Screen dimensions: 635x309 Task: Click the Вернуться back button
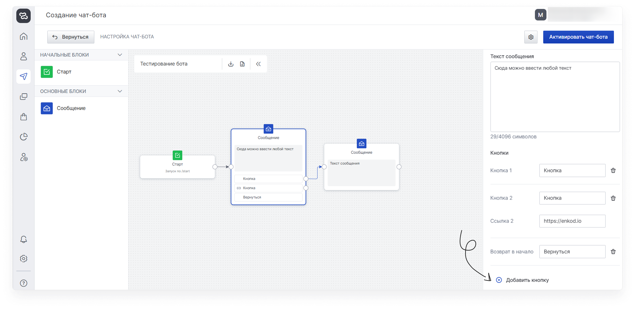tap(71, 37)
